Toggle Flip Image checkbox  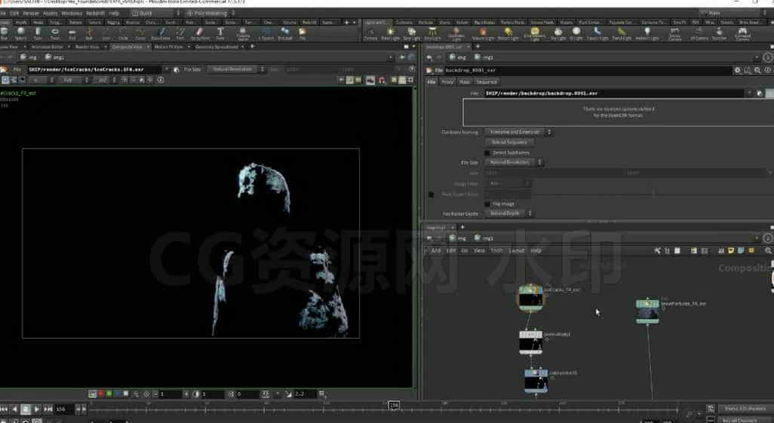click(x=487, y=204)
